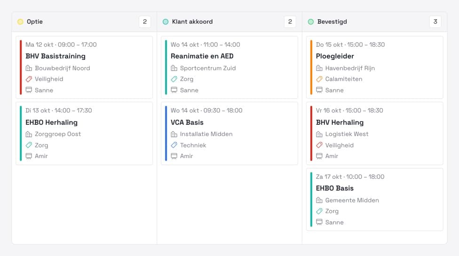Click the orange color bar on Ploegleider card
459x256 pixels.
(311, 67)
